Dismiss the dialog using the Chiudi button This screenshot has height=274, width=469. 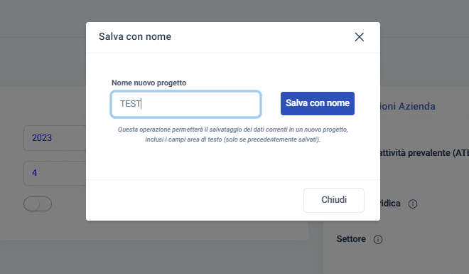pyautogui.click(x=334, y=200)
